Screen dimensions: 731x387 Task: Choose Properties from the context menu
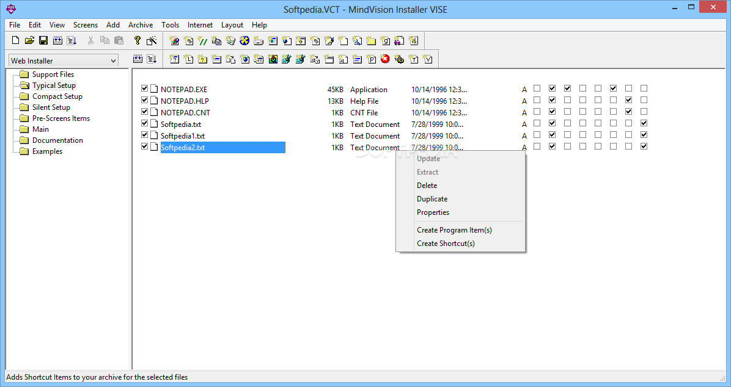pos(469,212)
